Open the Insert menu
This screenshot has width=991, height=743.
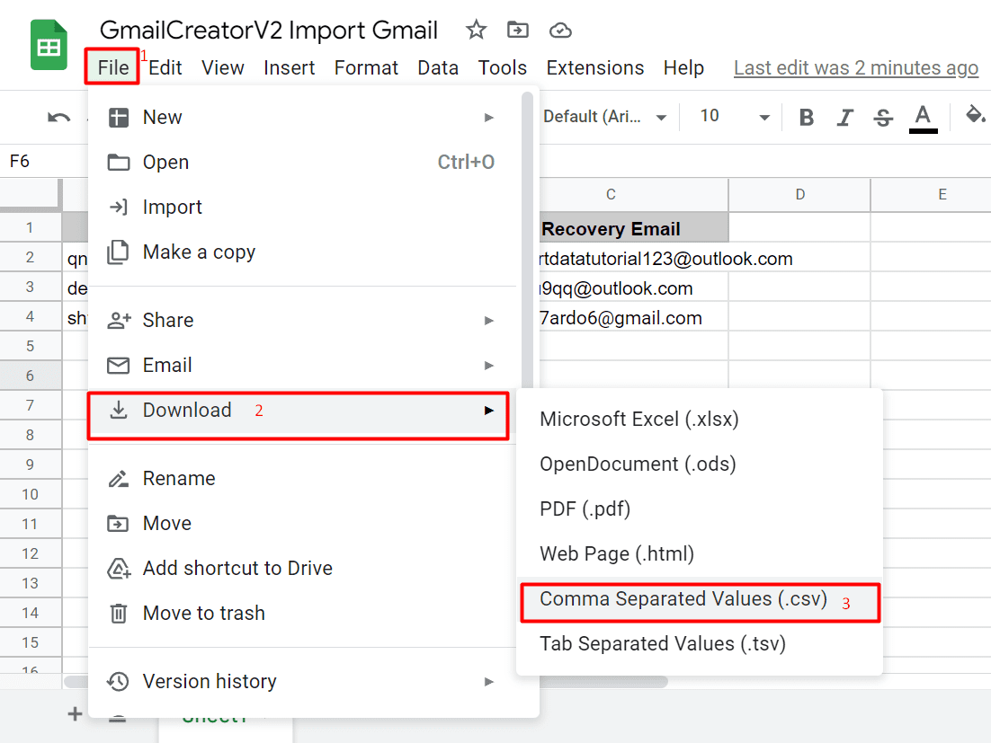289,67
